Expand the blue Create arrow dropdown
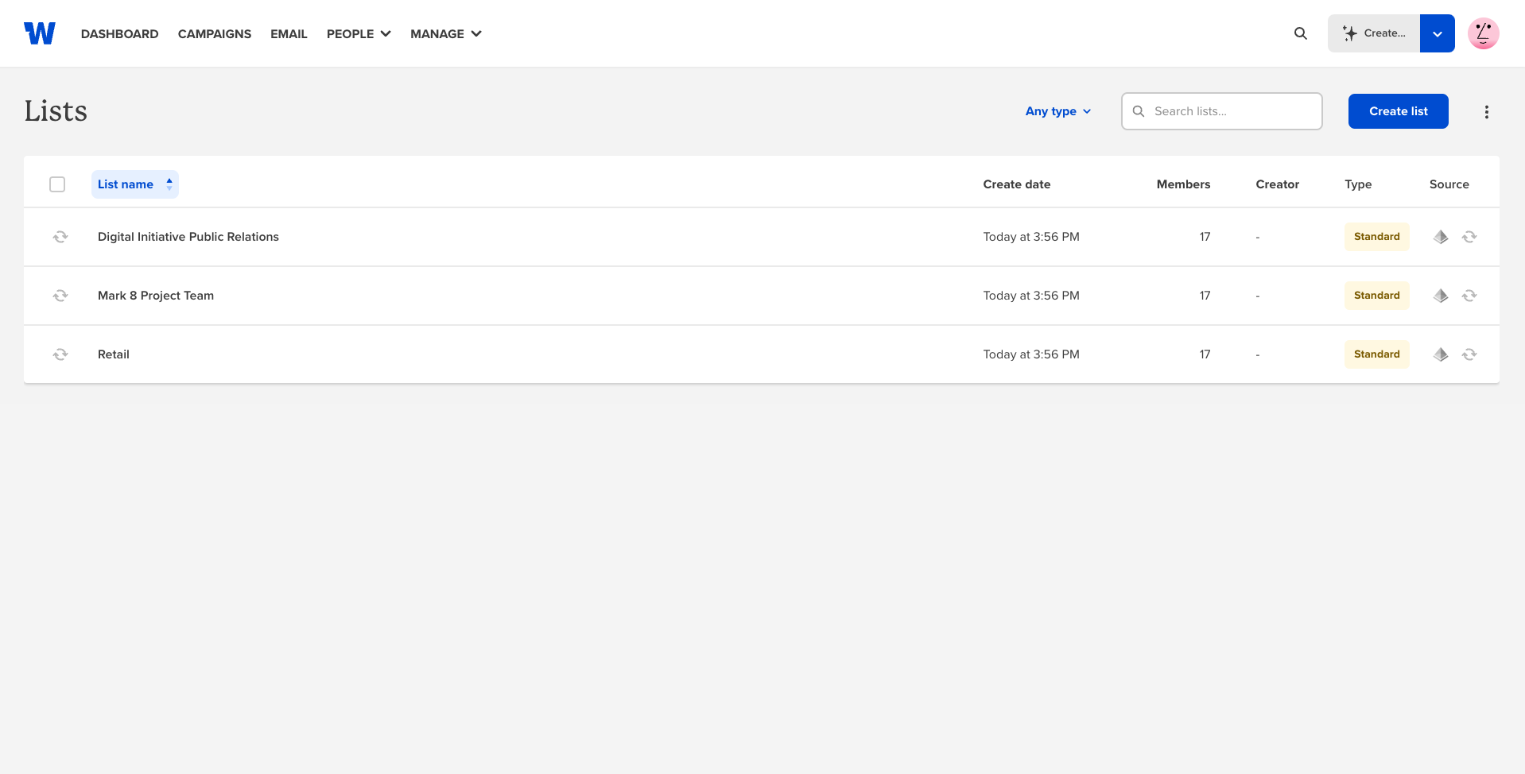 [1437, 33]
